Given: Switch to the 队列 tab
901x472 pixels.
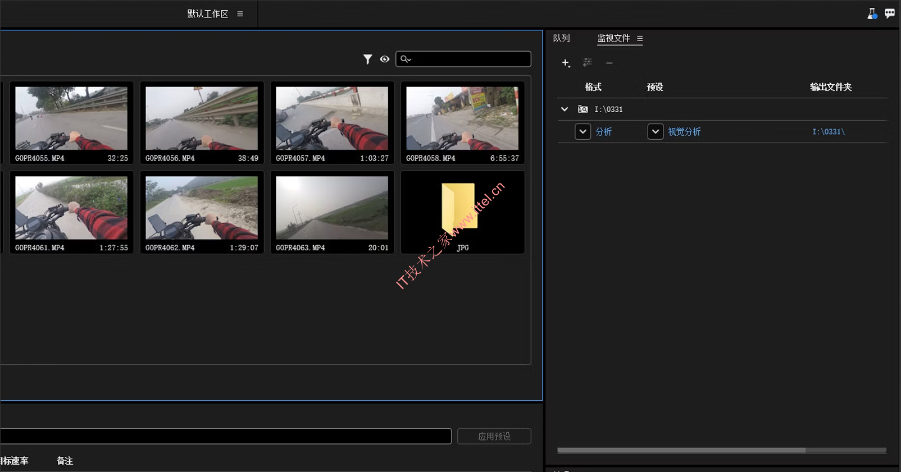Looking at the screenshot, I should tap(561, 38).
